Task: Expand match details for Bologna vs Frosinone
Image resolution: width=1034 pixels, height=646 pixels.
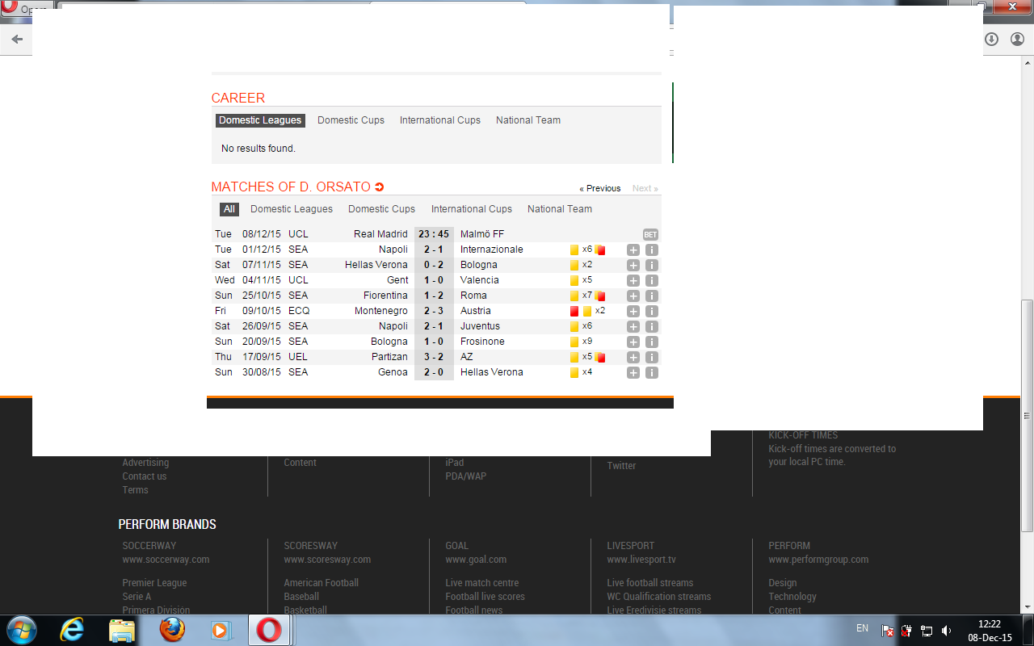Action: click(x=633, y=342)
